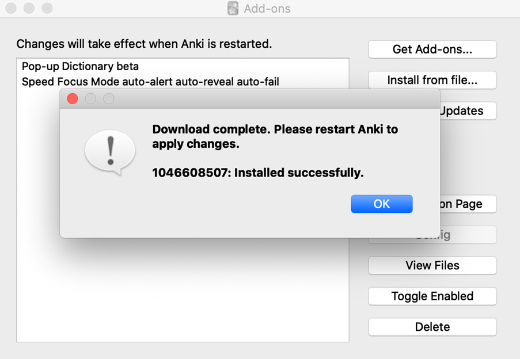Click the Add-ons window gray minimize circle
The image size is (520, 359).
pyautogui.click(x=29, y=8)
